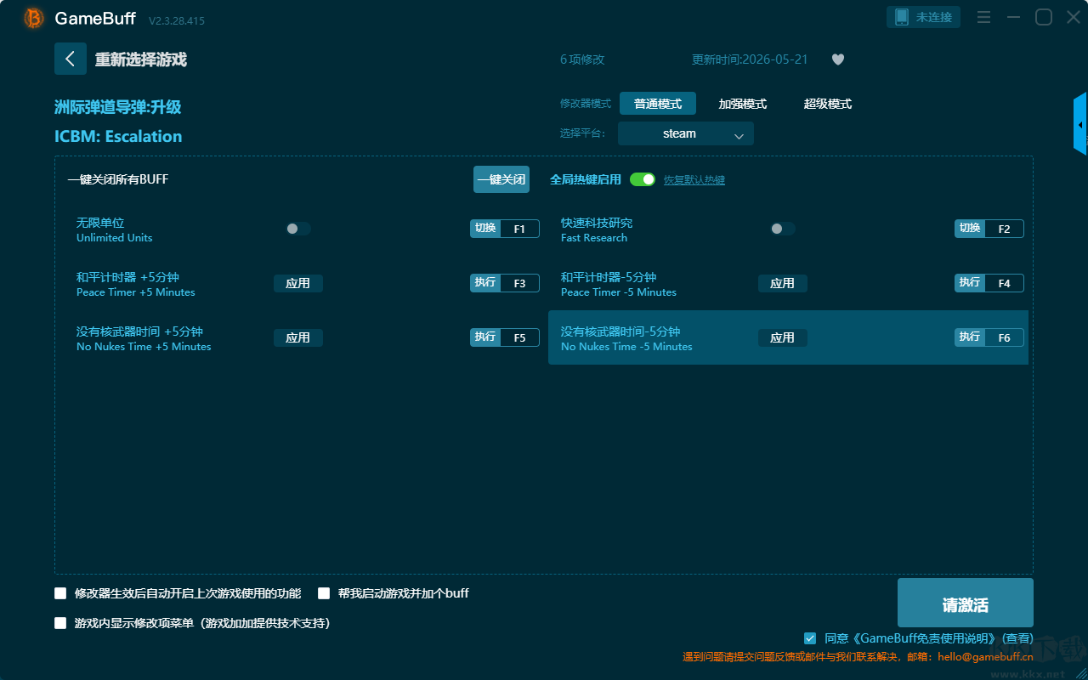Viewport: 1088px width, 680px height.
Task: Click the F6 hotkey field
Action: pos(1004,337)
